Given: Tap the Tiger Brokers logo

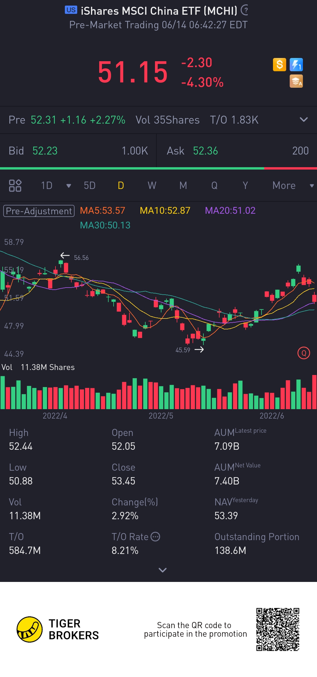Looking at the screenshot, I should pos(58,629).
